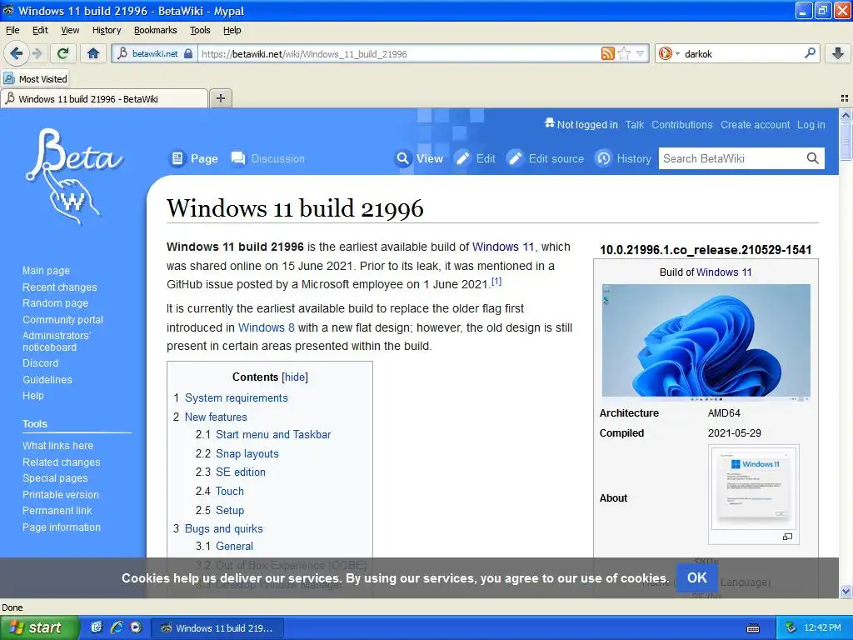The width and height of the screenshot is (853, 640).
Task: Open the Windows 8 article link
Action: point(267,327)
